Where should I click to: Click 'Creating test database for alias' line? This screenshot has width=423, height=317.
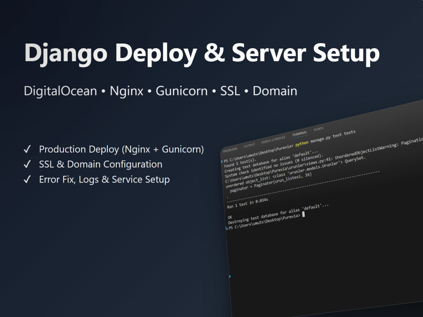coord(271,161)
